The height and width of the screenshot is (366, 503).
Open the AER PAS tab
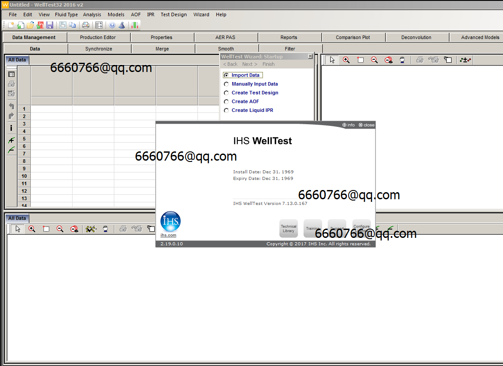225,37
